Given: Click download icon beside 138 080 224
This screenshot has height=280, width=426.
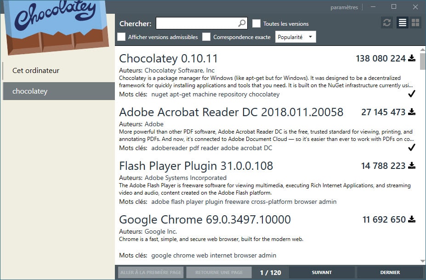Looking at the screenshot, I should click(x=412, y=58).
